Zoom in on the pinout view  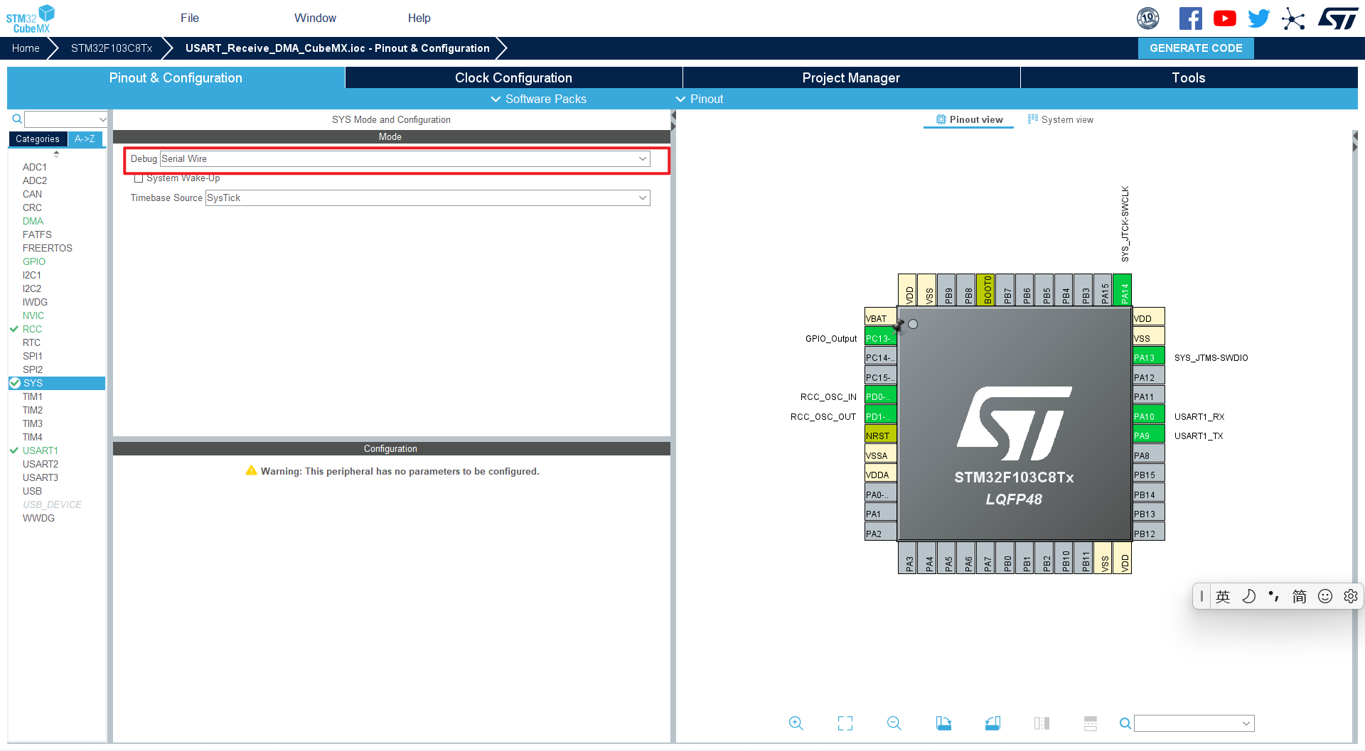click(x=796, y=723)
